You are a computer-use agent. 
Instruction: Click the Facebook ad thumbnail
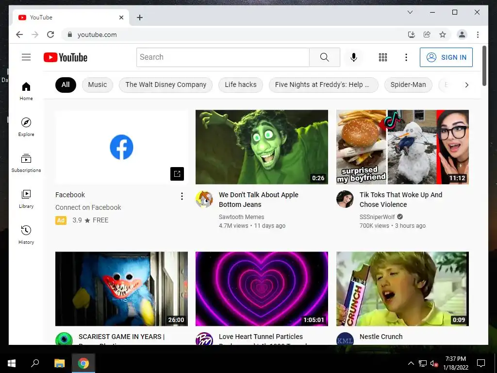(x=121, y=147)
